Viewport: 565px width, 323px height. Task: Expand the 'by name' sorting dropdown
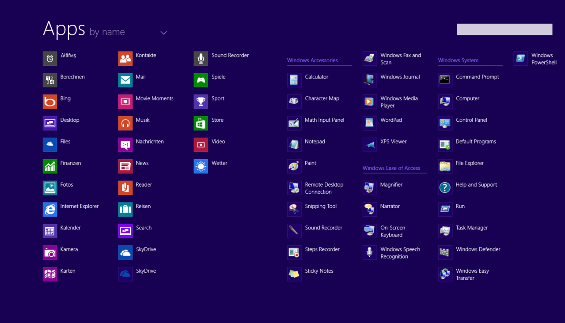pos(163,32)
